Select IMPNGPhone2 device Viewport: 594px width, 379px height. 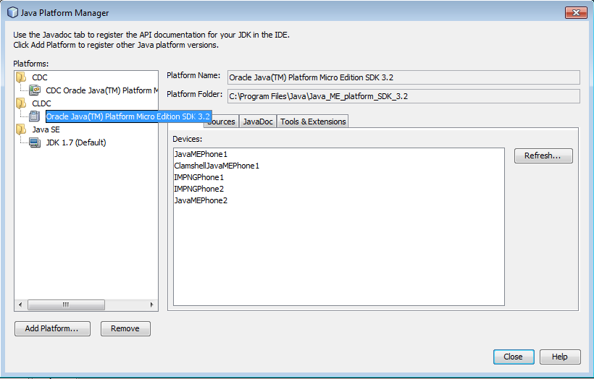[x=199, y=189]
